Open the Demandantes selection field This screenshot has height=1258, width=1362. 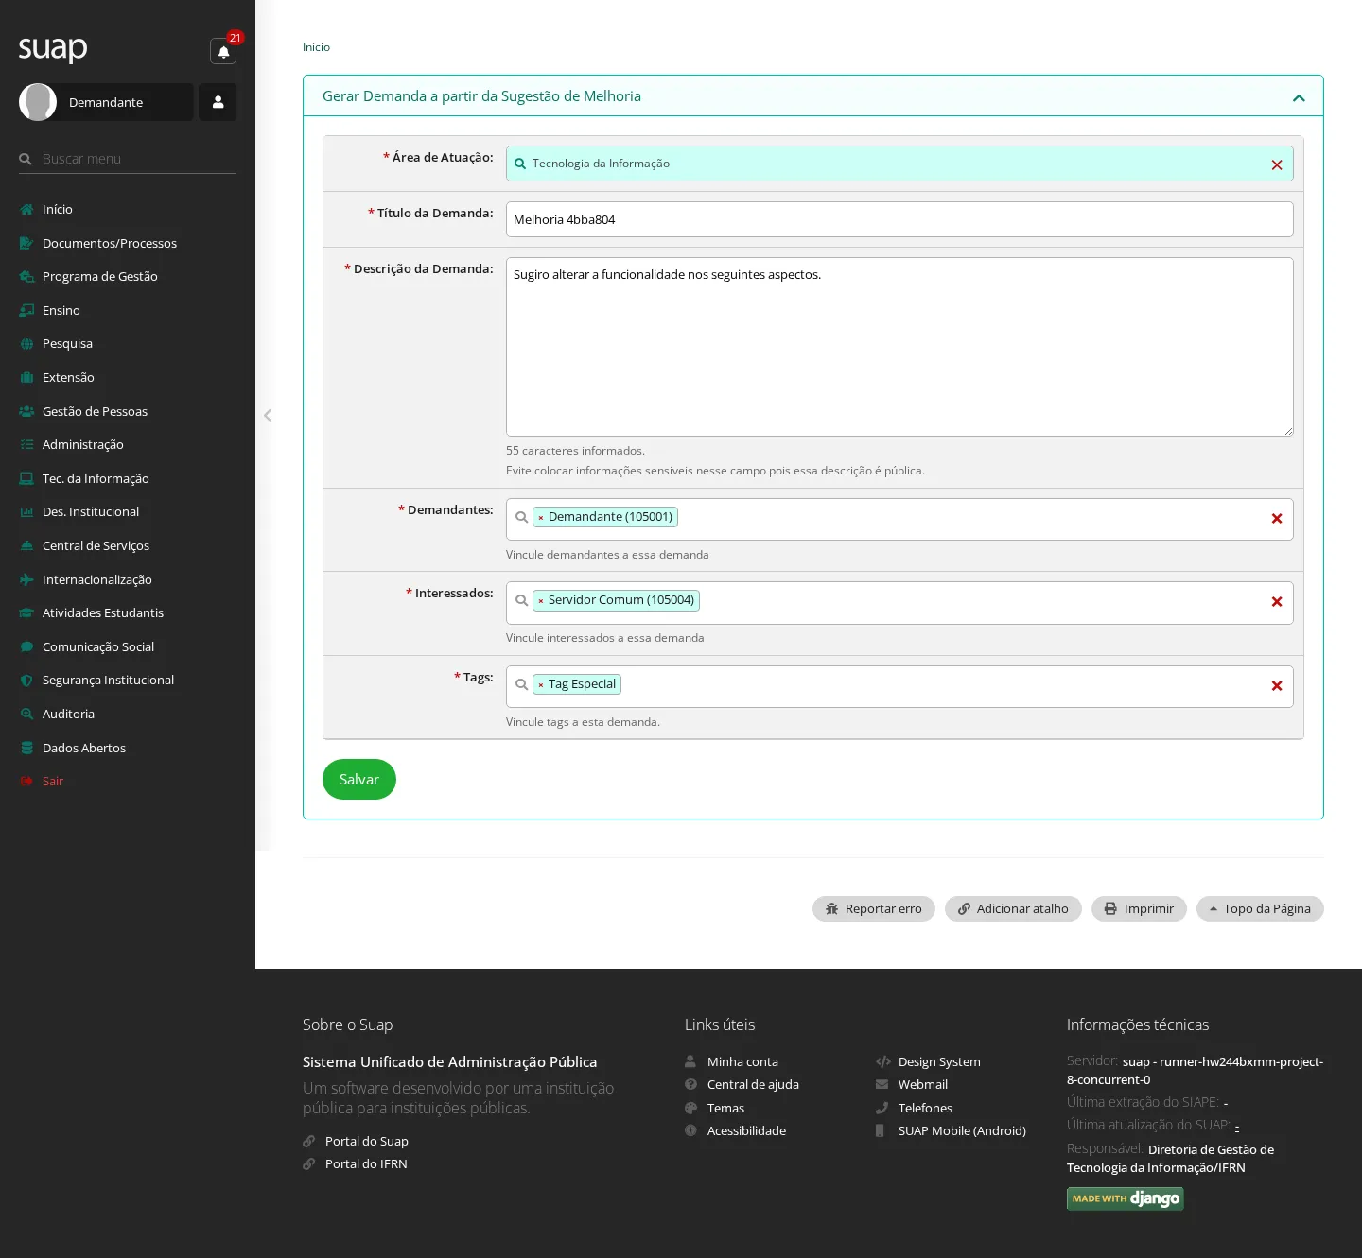899,519
